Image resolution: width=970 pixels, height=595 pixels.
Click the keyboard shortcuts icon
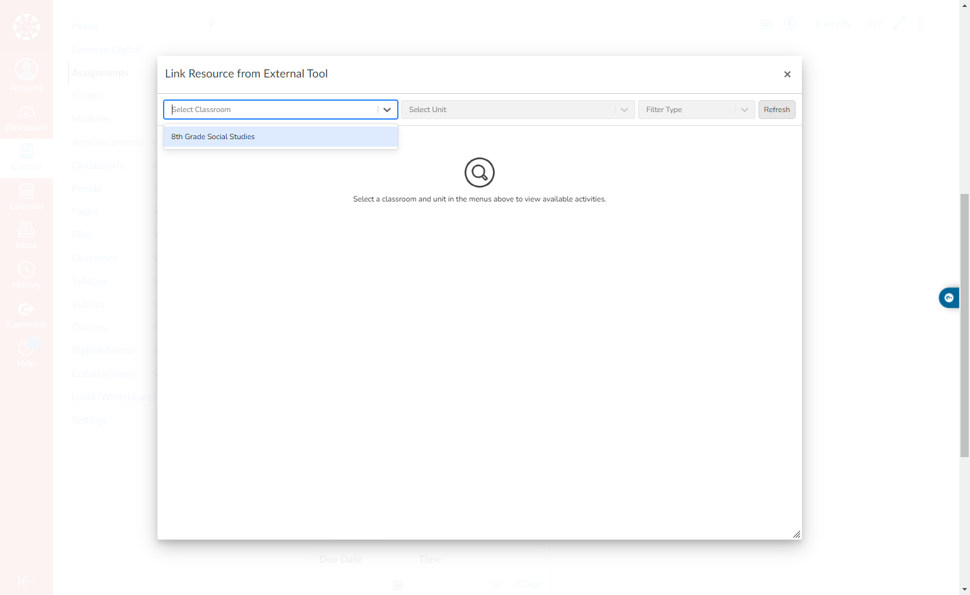pyautogui.click(x=766, y=25)
